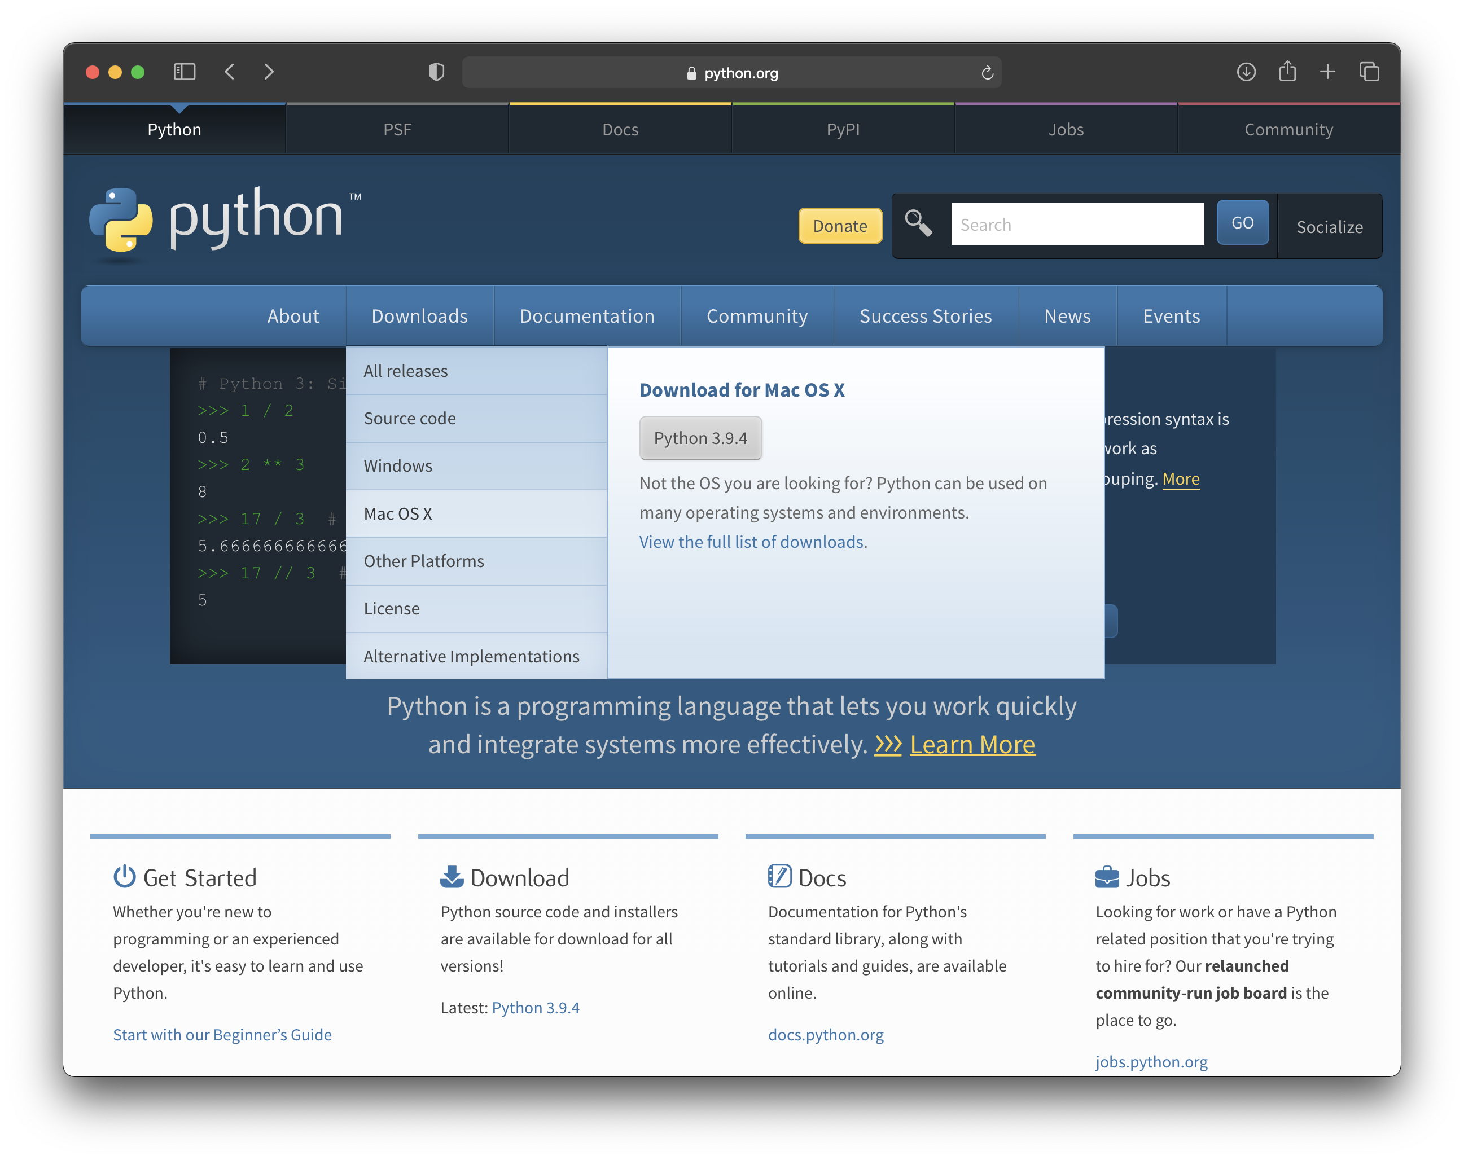The image size is (1464, 1160).
Task: Click the Download section heading
Action: coord(519,878)
